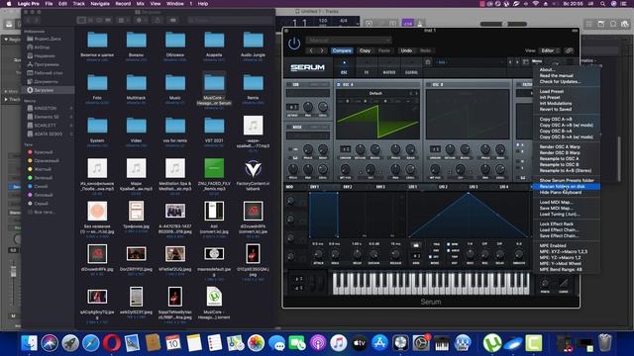Expand the Region inspector in Logic
This screenshot has height=356, width=634.
tap(6, 40)
